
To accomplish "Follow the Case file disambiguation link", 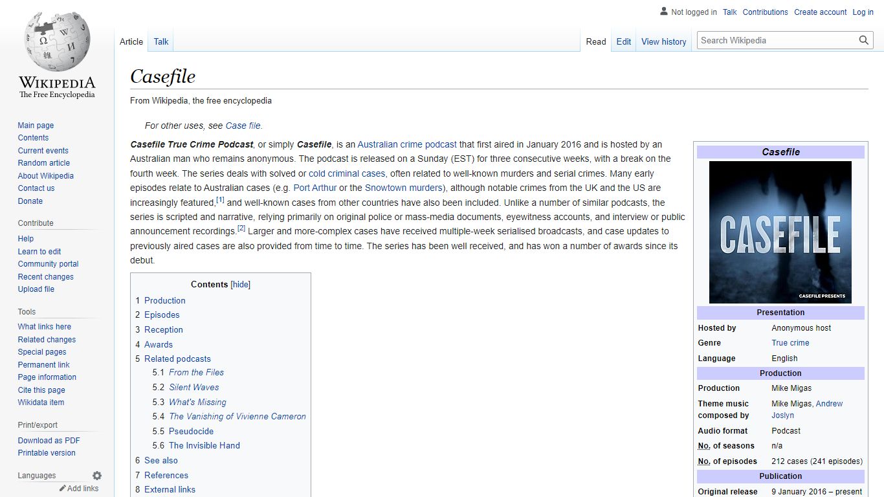I will 243,126.
